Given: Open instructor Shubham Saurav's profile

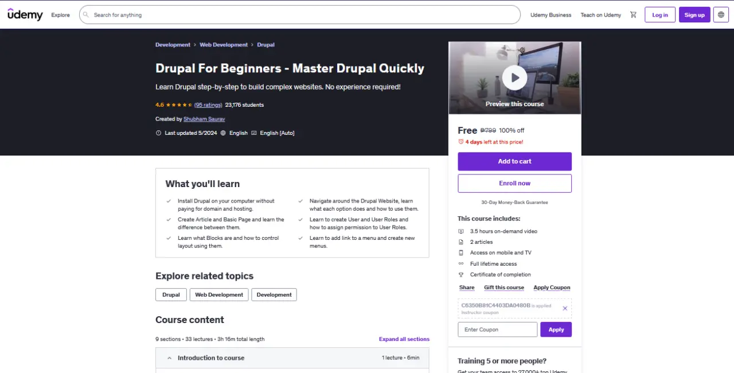Looking at the screenshot, I should pos(204,119).
